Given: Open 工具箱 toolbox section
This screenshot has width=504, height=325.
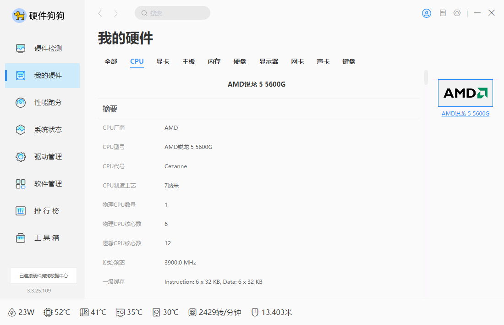Looking at the screenshot, I should [43, 237].
